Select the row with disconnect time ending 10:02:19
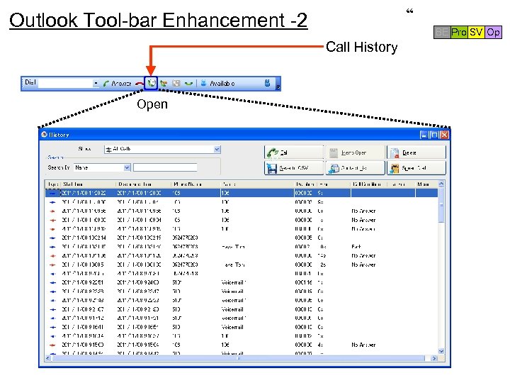 click(x=242, y=238)
